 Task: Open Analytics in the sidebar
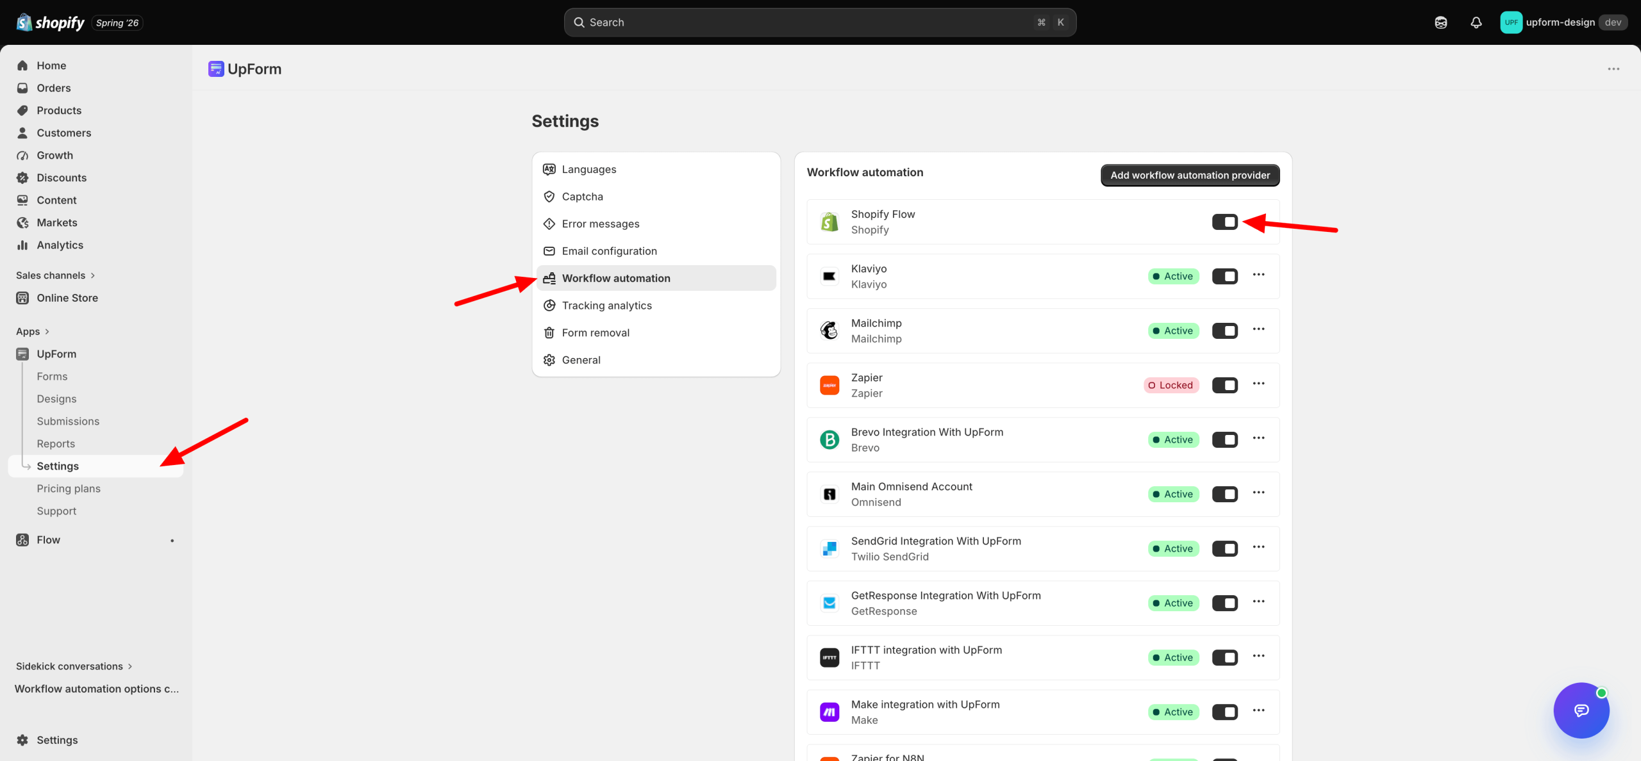(x=96, y=245)
